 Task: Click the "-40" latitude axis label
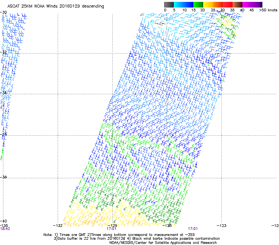coord(3,221)
